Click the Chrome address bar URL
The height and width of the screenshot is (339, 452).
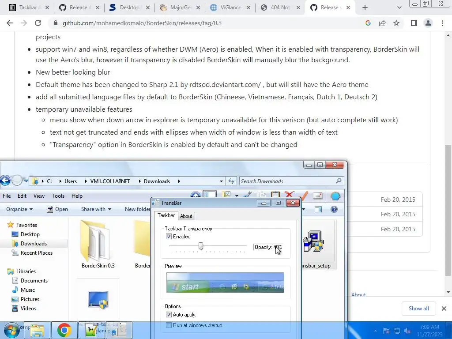coord(142,23)
